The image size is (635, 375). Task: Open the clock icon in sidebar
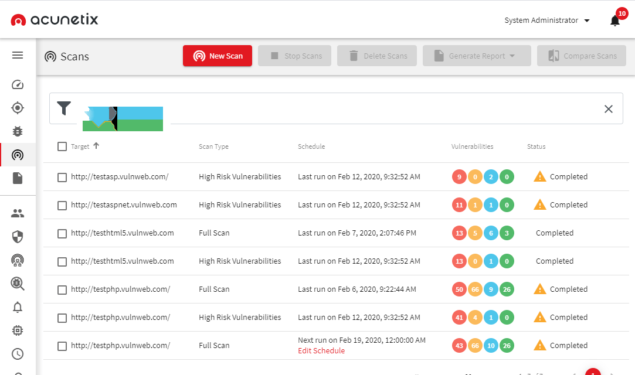[x=18, y=354]
